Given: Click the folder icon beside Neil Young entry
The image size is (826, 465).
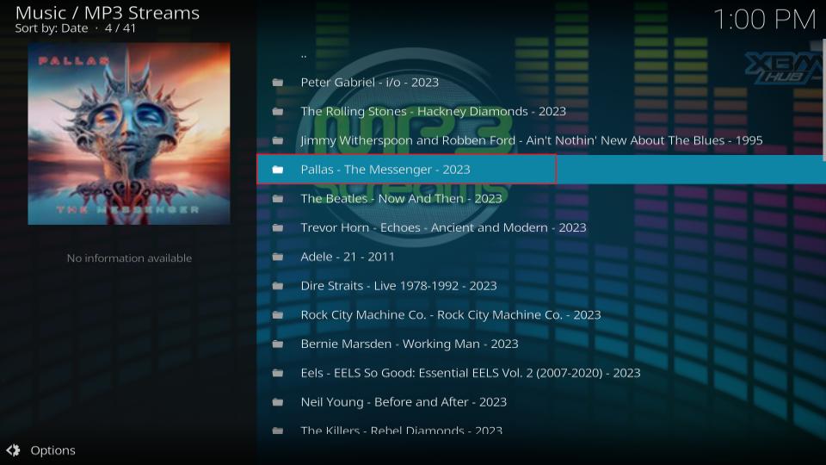Looking at the screenshot, I should 278,402.
